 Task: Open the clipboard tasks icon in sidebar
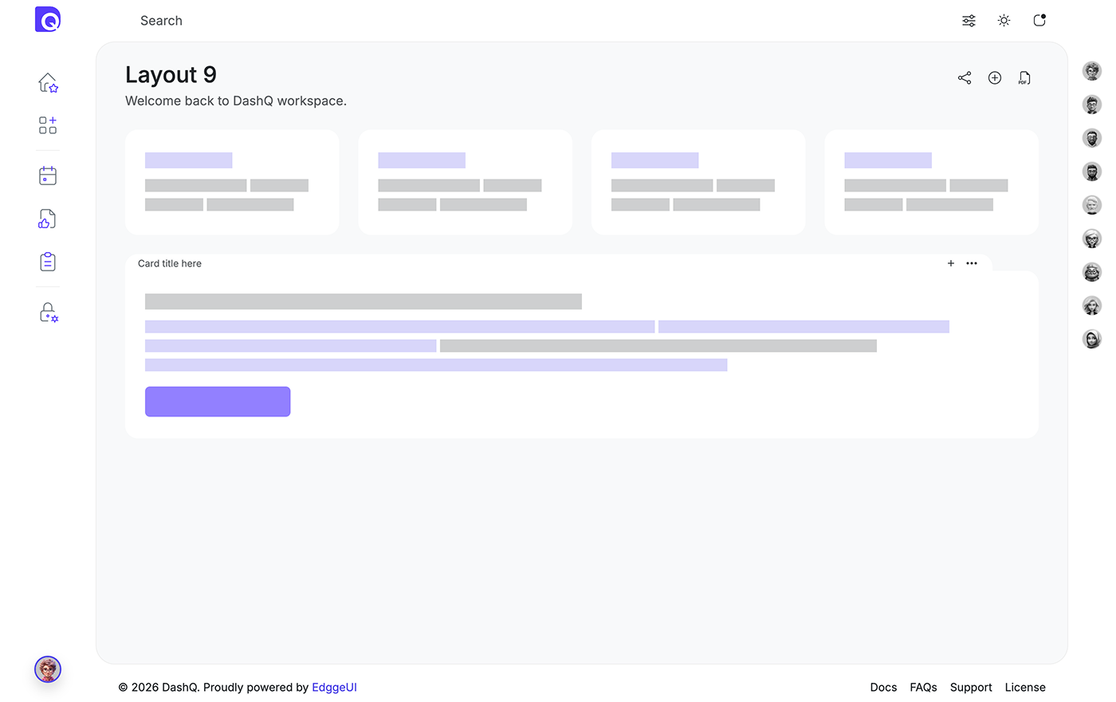(47, 261)
